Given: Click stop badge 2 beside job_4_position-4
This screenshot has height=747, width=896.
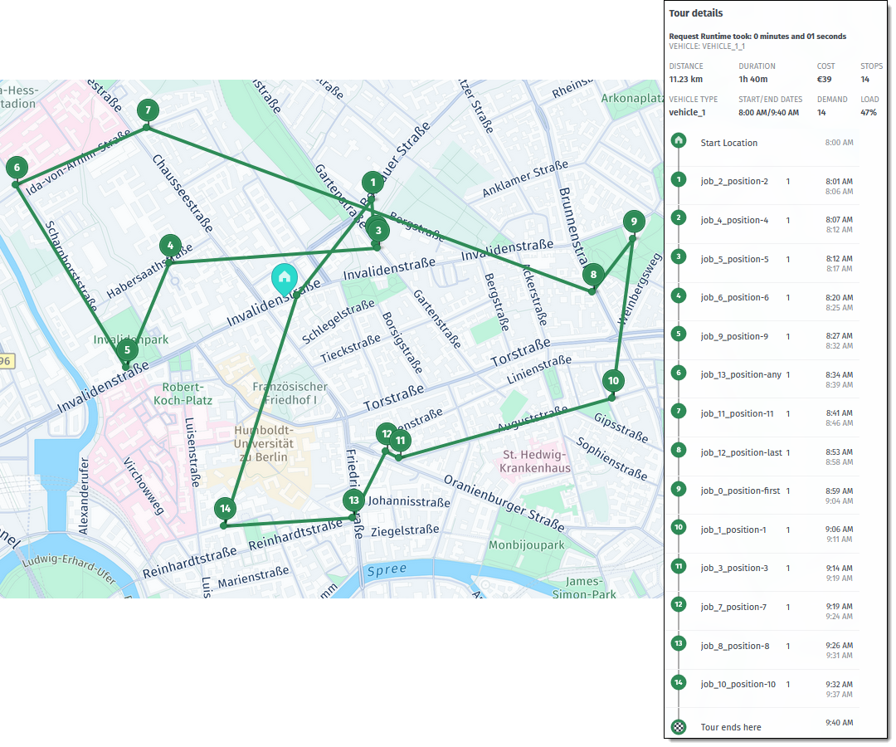Looking at the screenshot, I should pyautogui.click(x=679, y=219).
